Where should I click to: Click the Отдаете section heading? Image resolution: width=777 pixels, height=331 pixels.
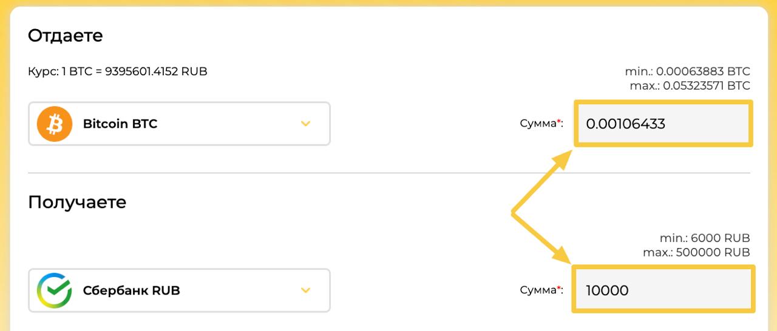coord(66,36)
